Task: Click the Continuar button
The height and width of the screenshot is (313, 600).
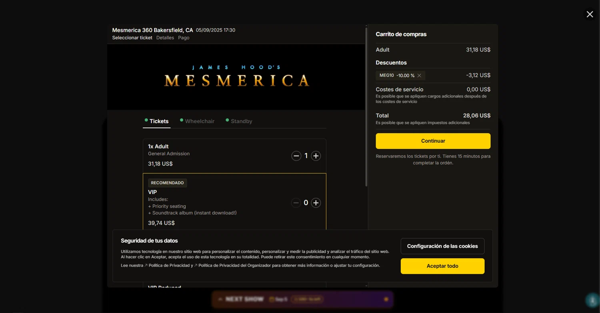Action: click(433, 141)
